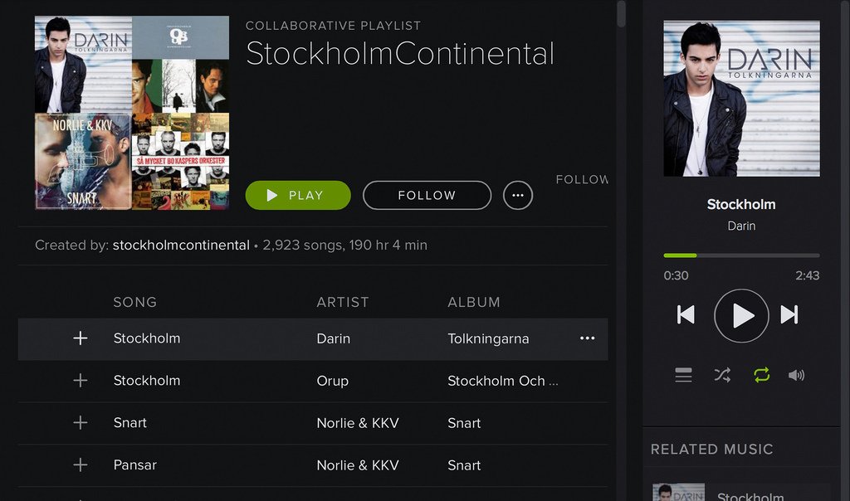Disable the green repeat toggle

(x=761, y=375)
